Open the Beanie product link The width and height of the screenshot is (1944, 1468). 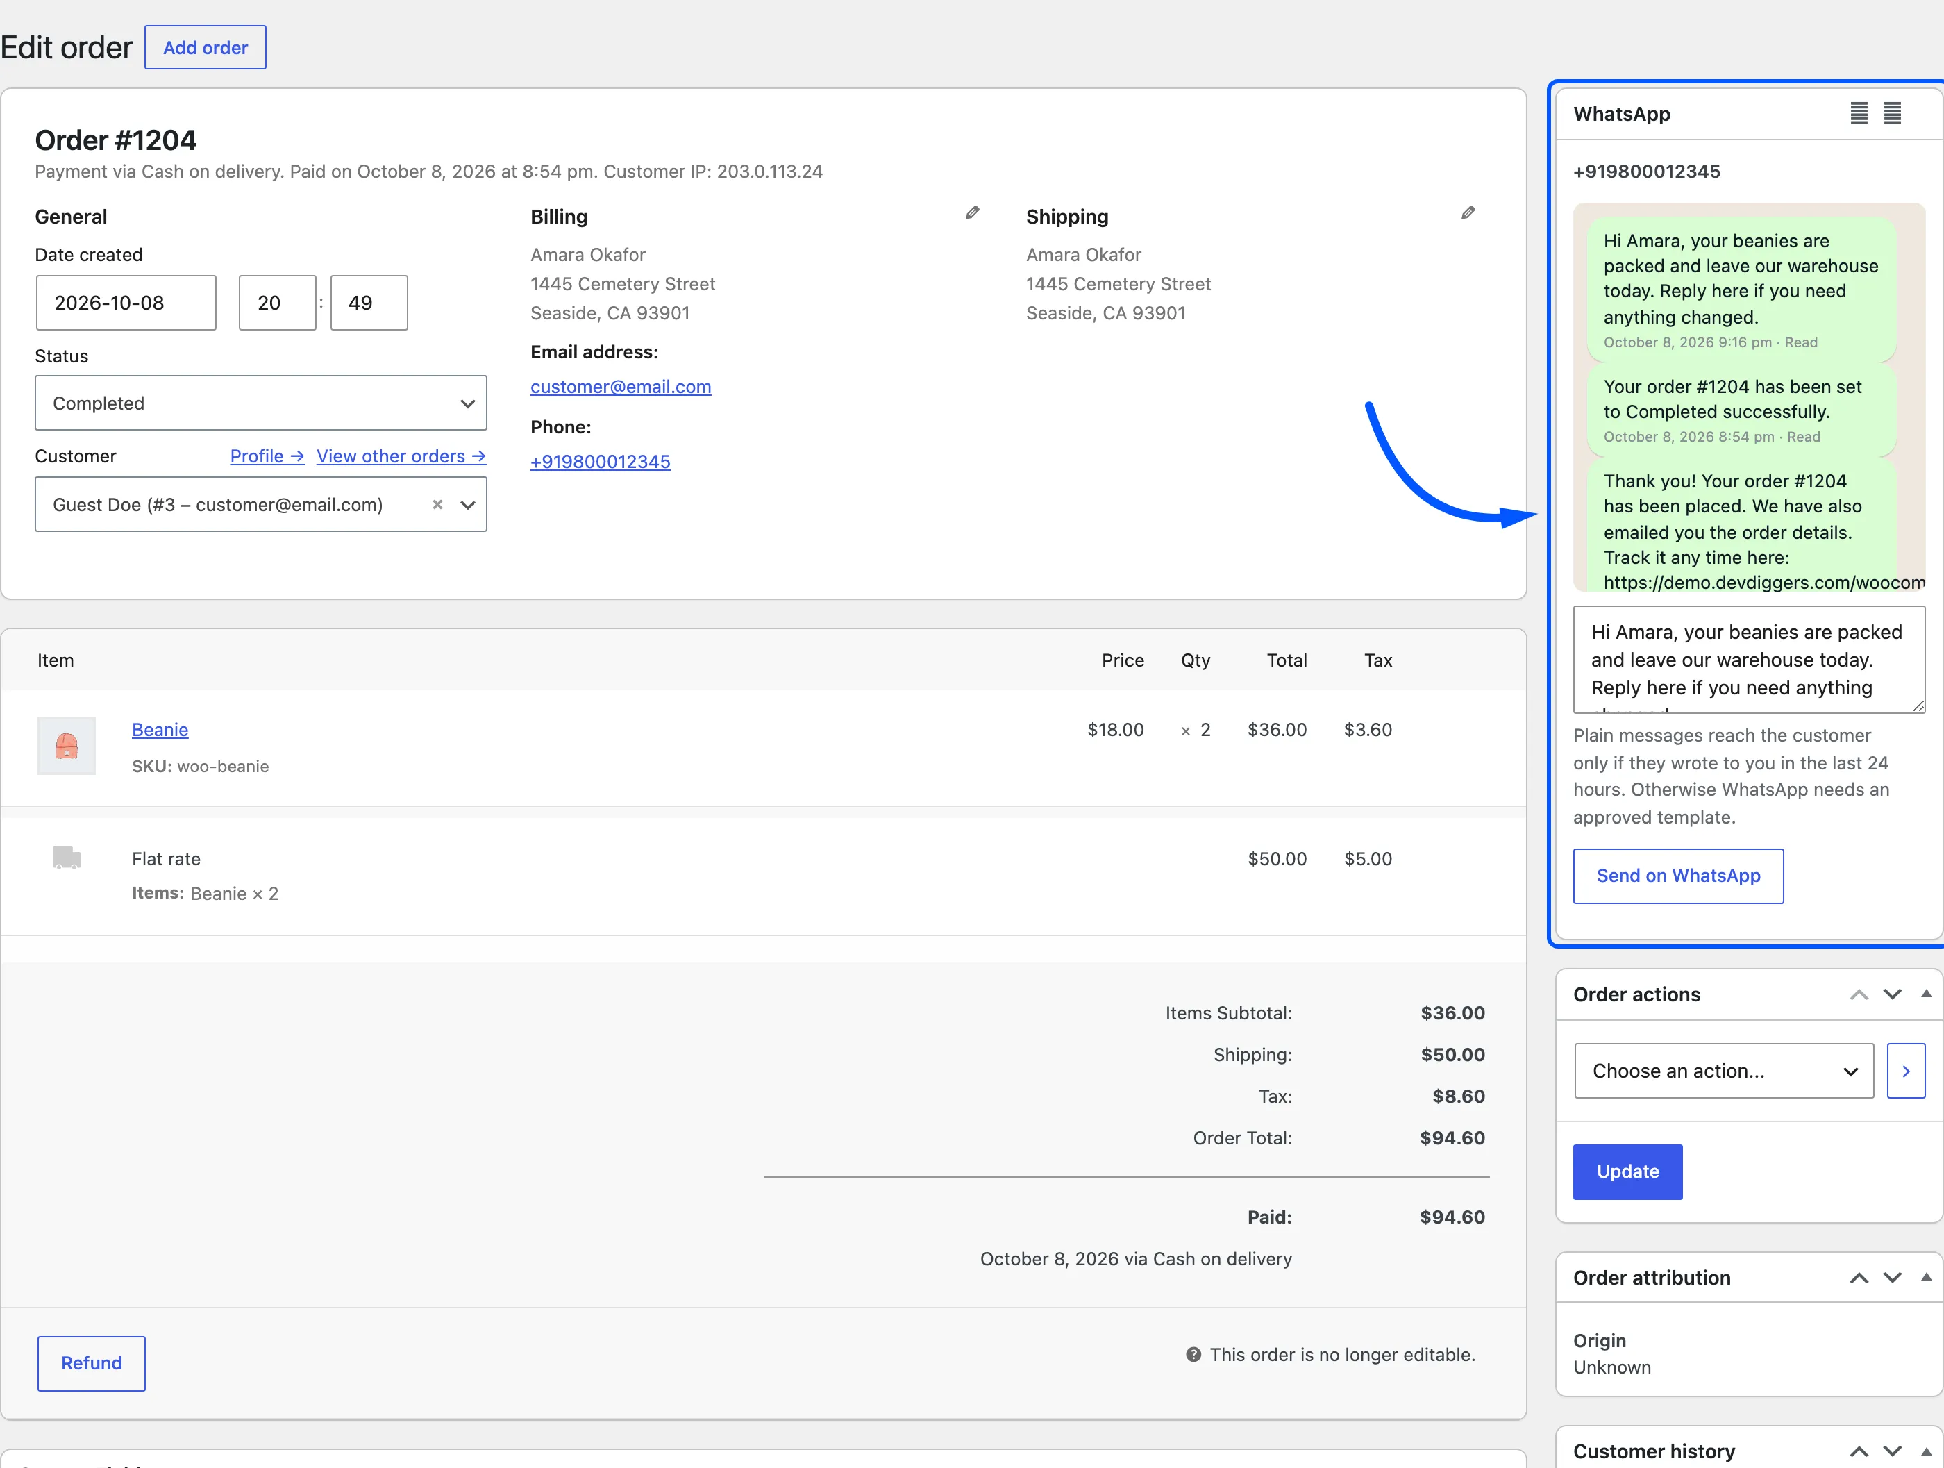point(160,730)
